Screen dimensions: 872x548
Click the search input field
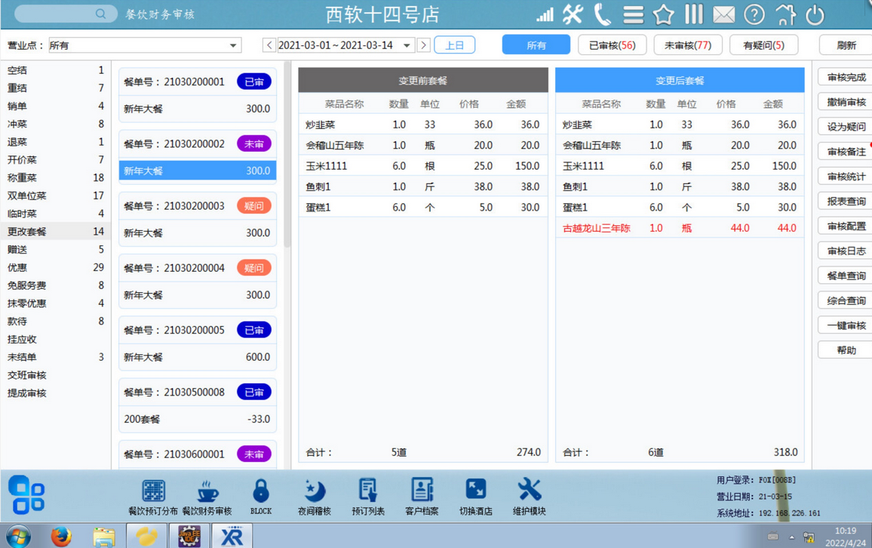pos(66,14)
